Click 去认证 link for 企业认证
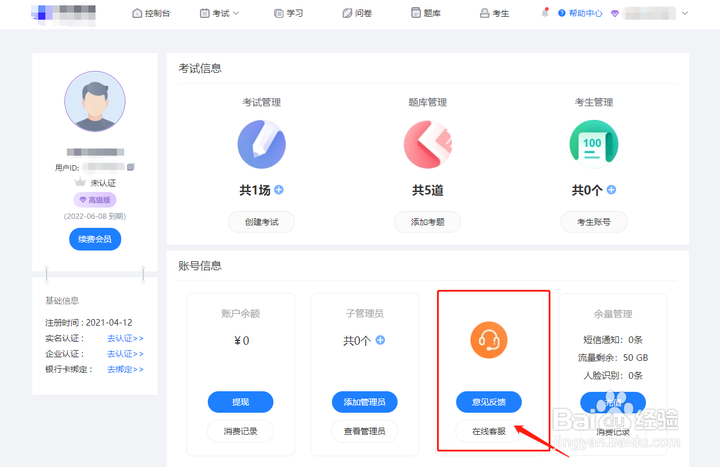Image resolution: width=720 pixels, height=467 pixels. coord(125,354)
